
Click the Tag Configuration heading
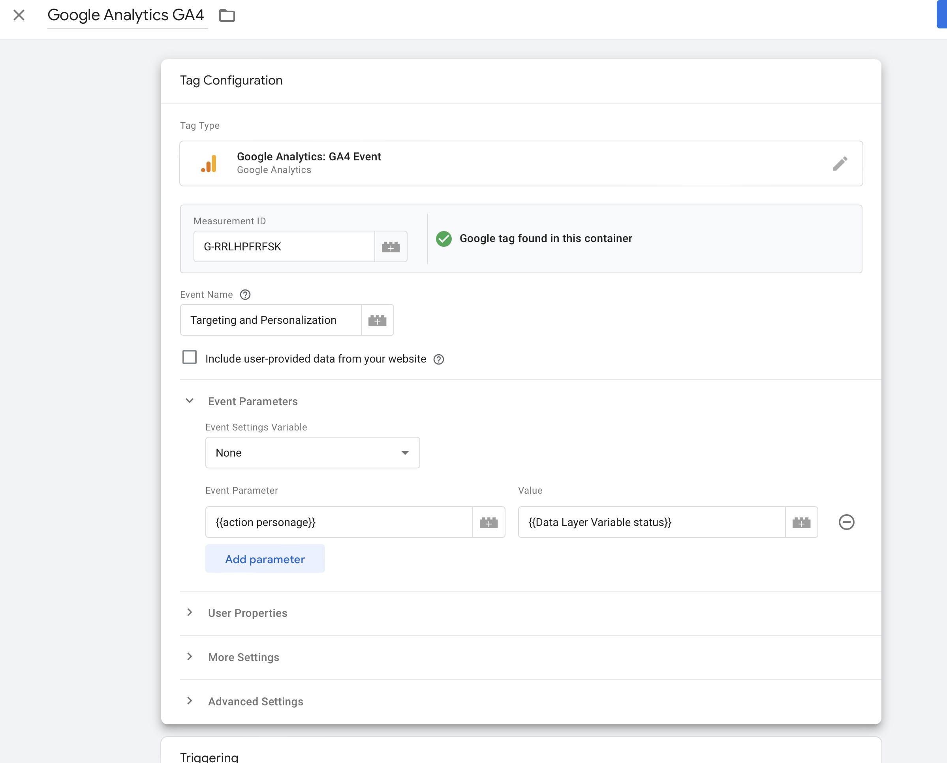click(231, 81)
